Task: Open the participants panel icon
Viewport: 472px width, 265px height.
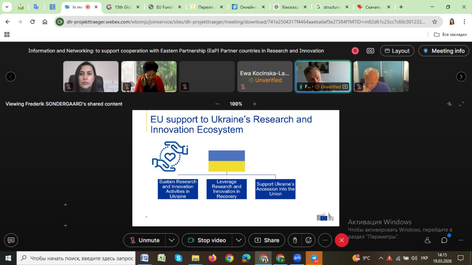Action: (428, 240)
